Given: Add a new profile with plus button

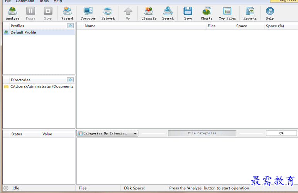Looking at the screenshot, I should pos(70,26).
